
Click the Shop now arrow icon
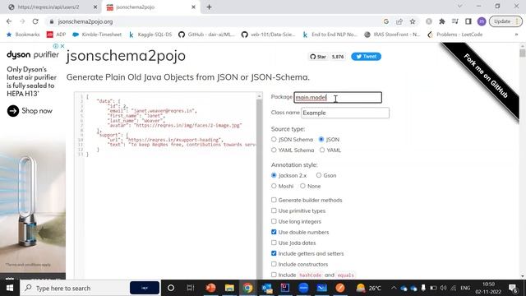[13, 111]
